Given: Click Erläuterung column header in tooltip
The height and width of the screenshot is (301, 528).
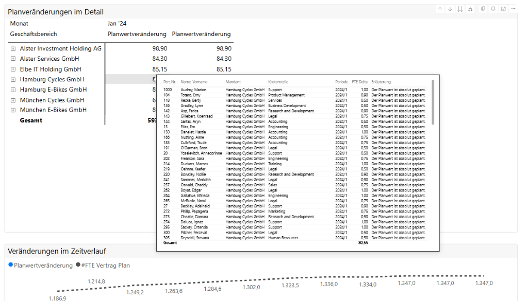Looking at the screenshot, I should pos(381,82).
